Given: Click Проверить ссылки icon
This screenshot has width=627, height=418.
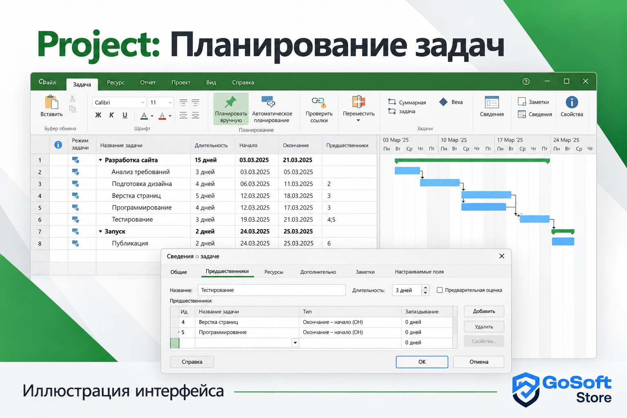Looking at the screenshot, I should tap(319, 102).
